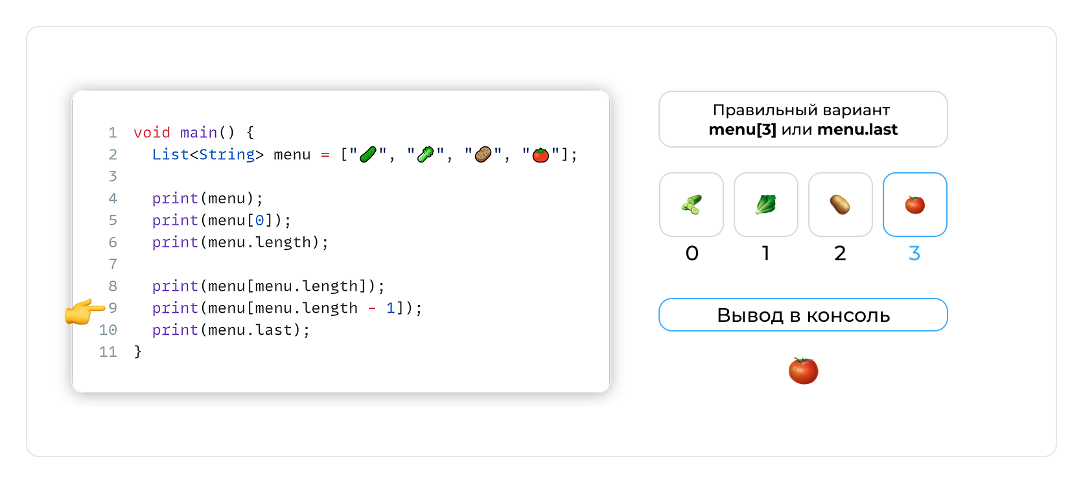Click the tomato emoji in the menu list code
Viewport: 1083px width, 483px height.
point(541,155)
